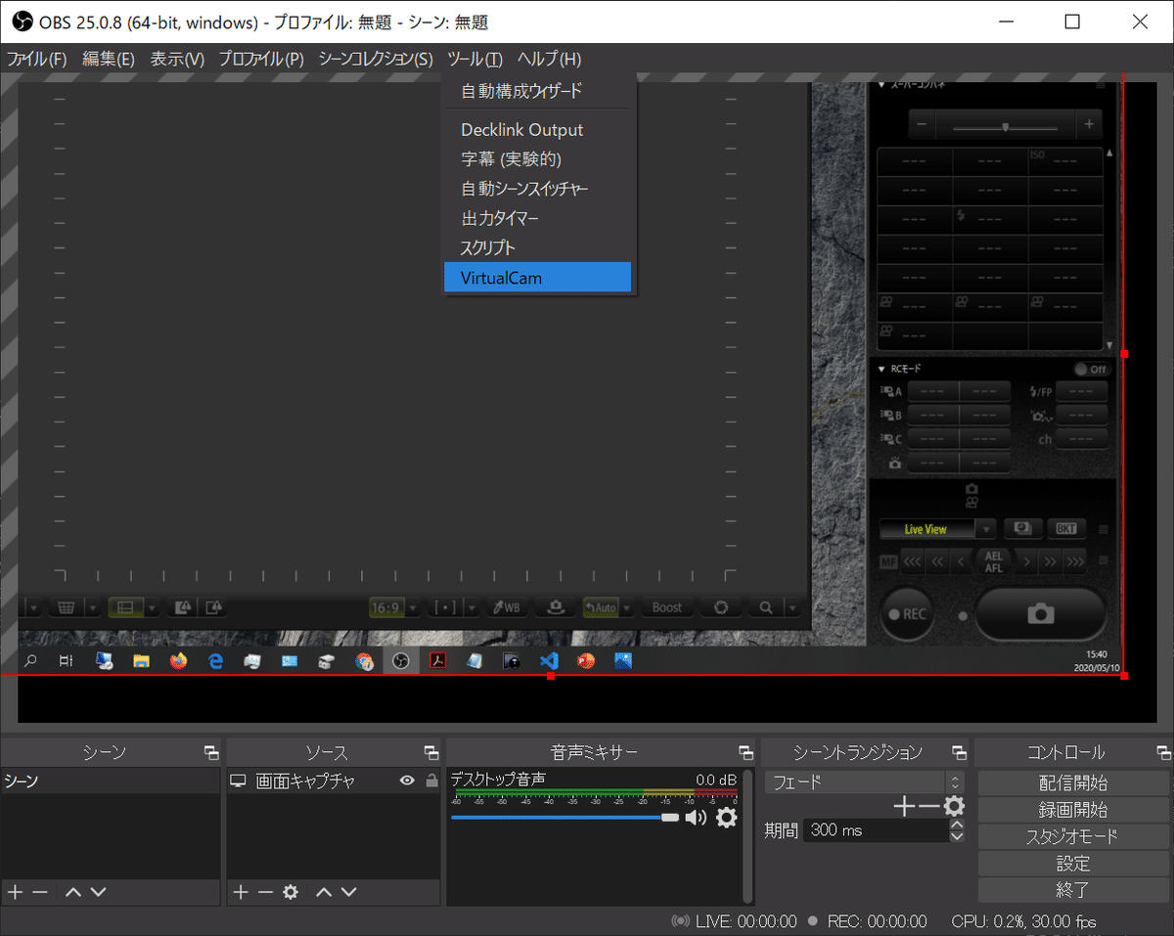Image resolution: width=1174 pixels, height=936 pixels.
Task: Remove the selected scene with minus icon
Action: 40,892
